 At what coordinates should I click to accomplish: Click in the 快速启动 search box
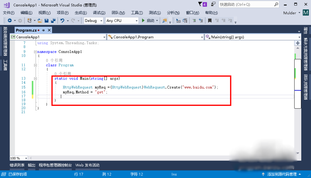tap(246, 4)
